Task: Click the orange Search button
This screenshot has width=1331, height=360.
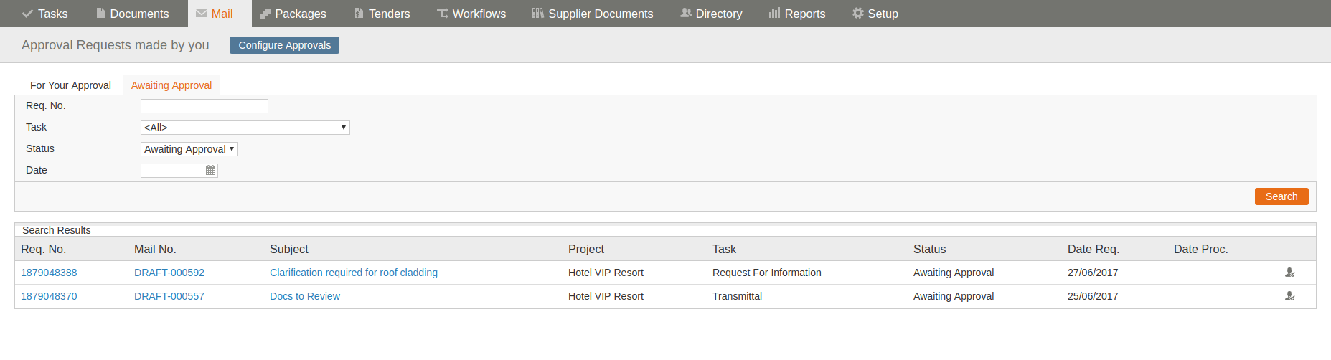Action: (1281, 196)
